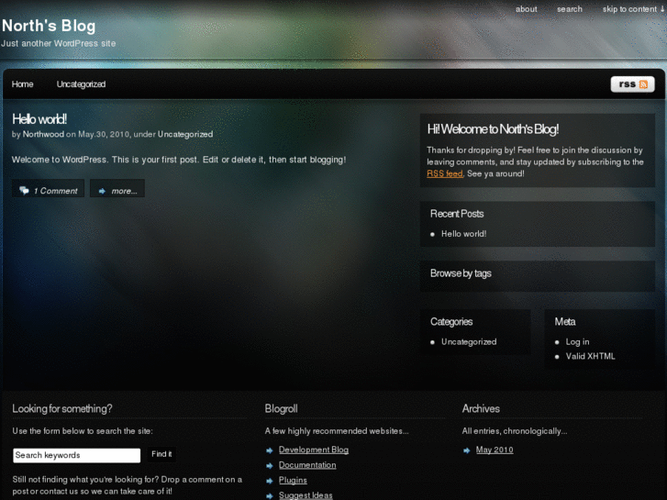This screenshot has height=500, width=667.
Task: Open the Hello world! post title
Action: [x=39, y=119]
